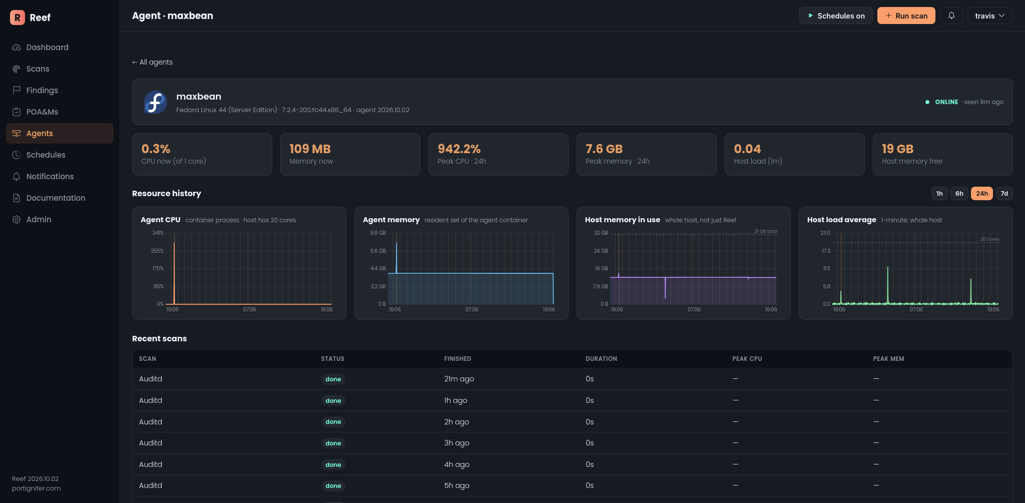
Task: Click the 109 MB Memory now card
Action: point(350,155)
